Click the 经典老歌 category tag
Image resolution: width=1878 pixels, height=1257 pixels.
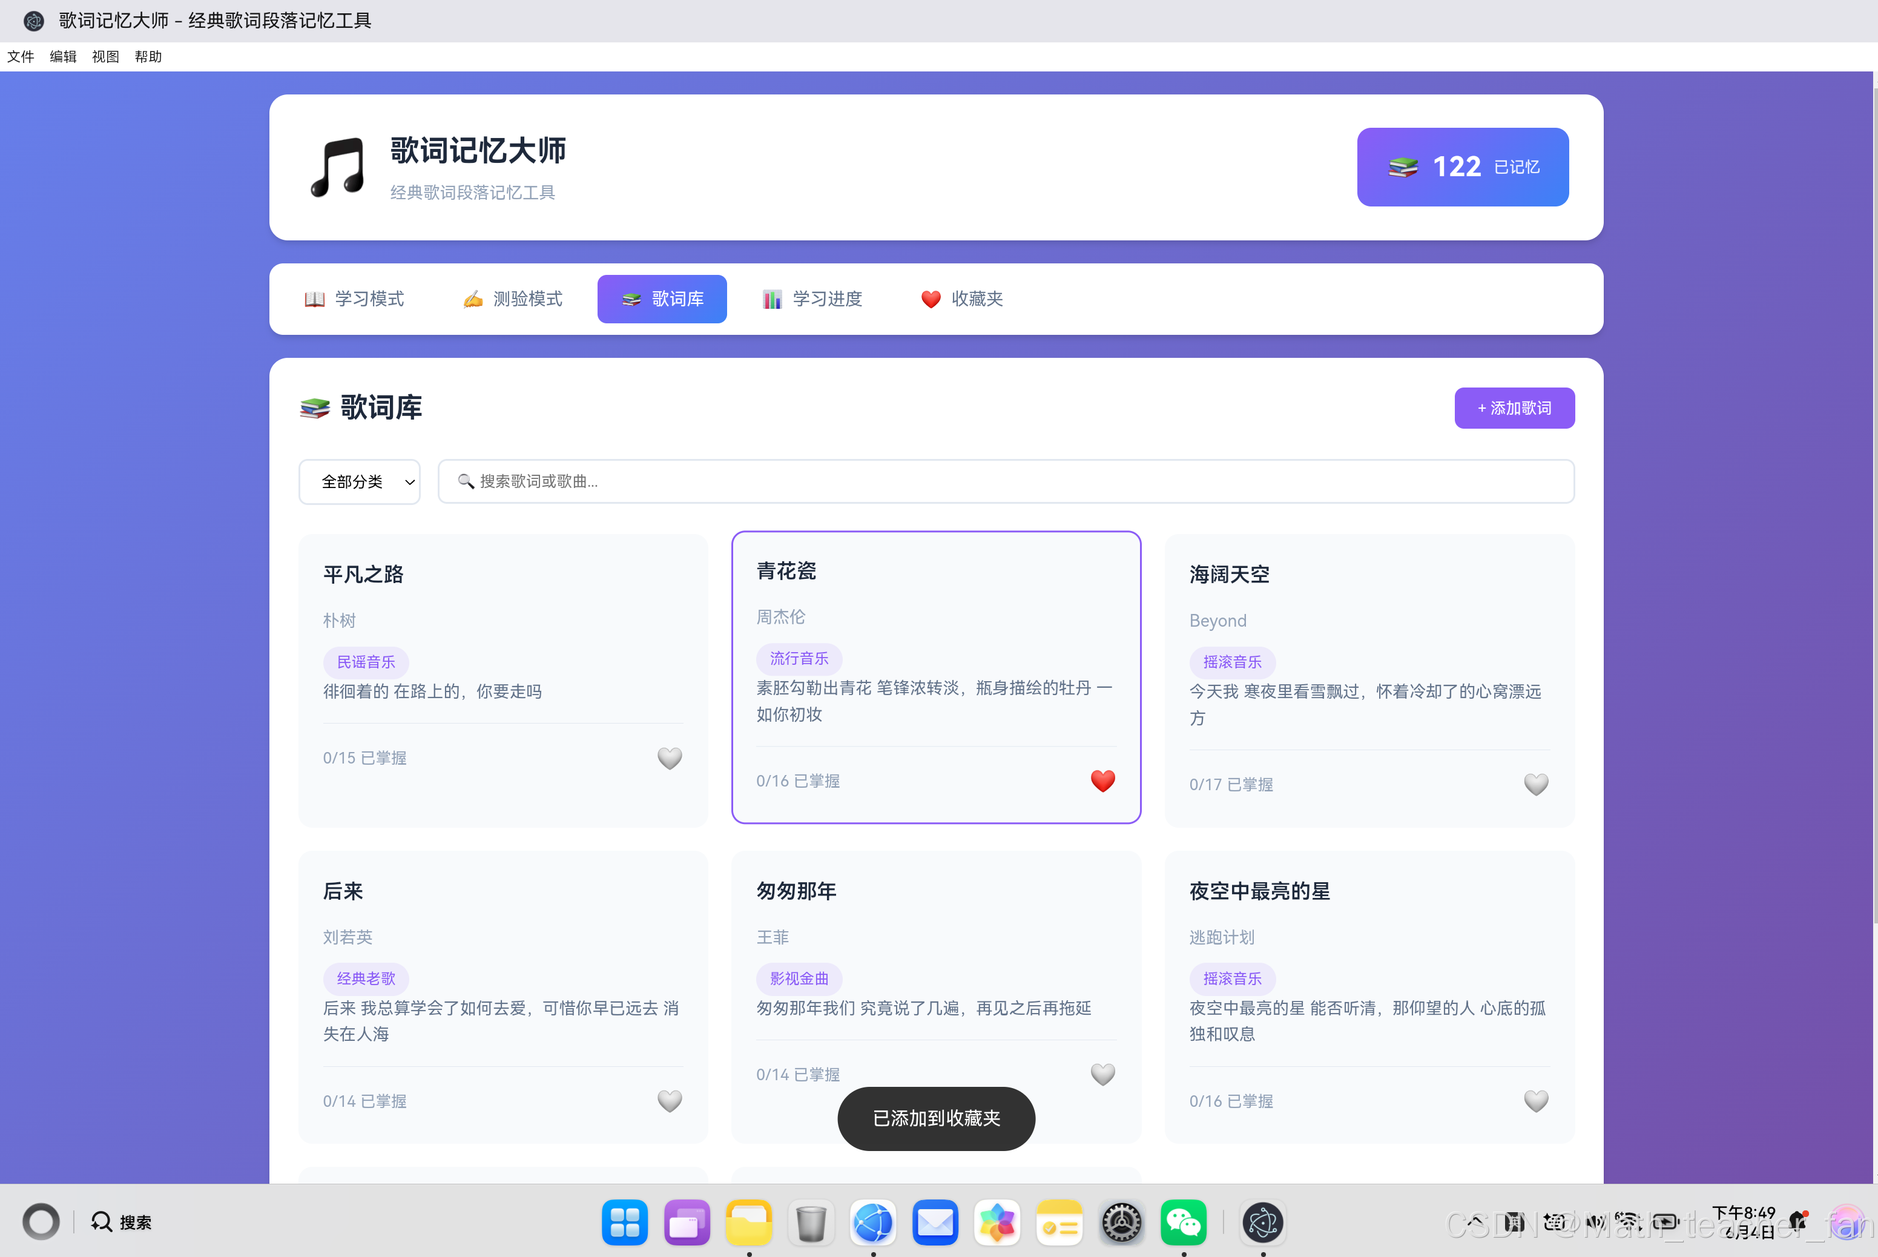click(366, 979)
